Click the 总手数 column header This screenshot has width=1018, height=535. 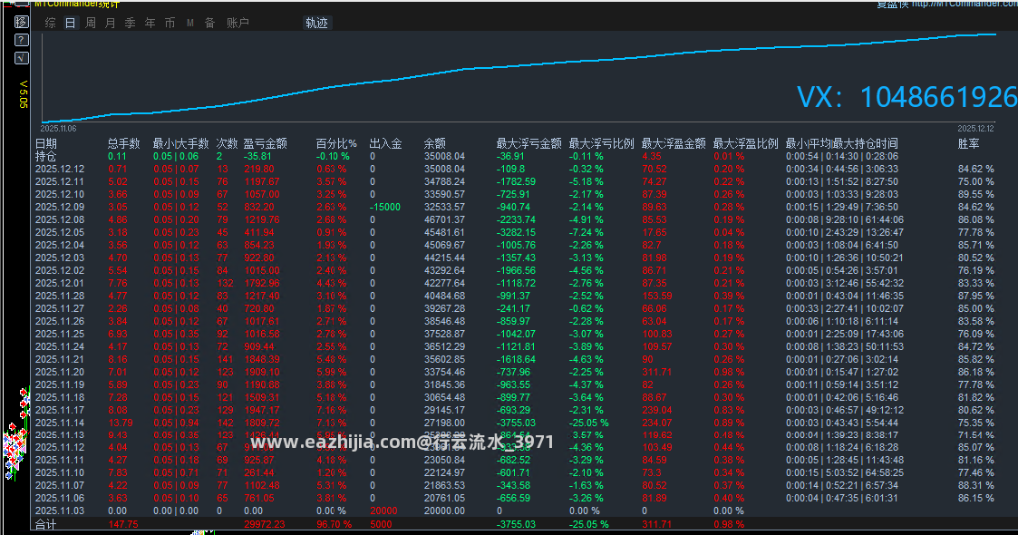click(x=123, y=143)
